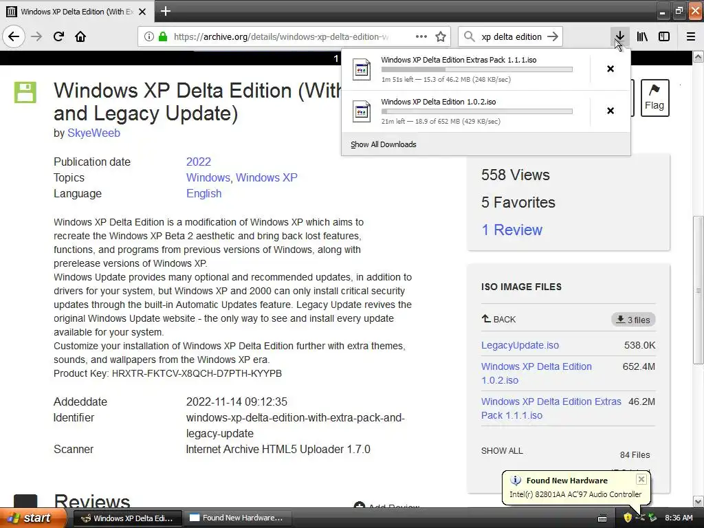The image size is (704, 528).
Task: Click the xp delta edition search field
Action: coord(511,36)
